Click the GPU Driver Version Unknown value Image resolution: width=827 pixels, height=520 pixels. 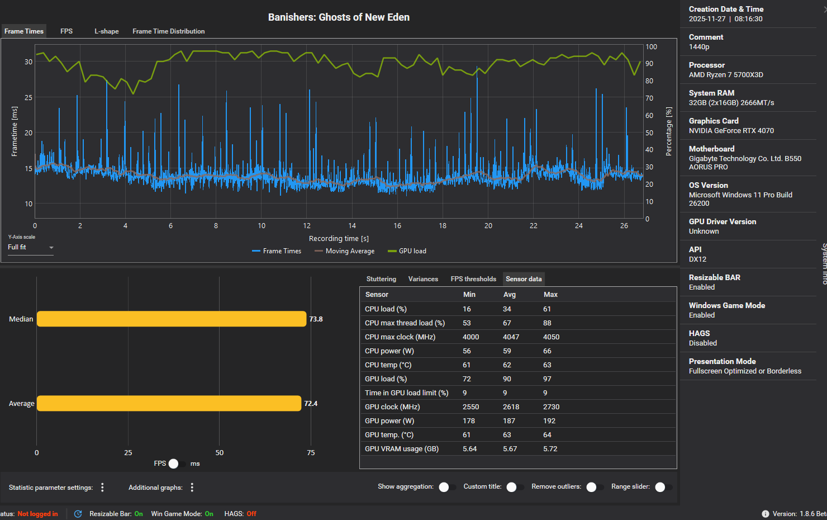(x=704, y=231)
